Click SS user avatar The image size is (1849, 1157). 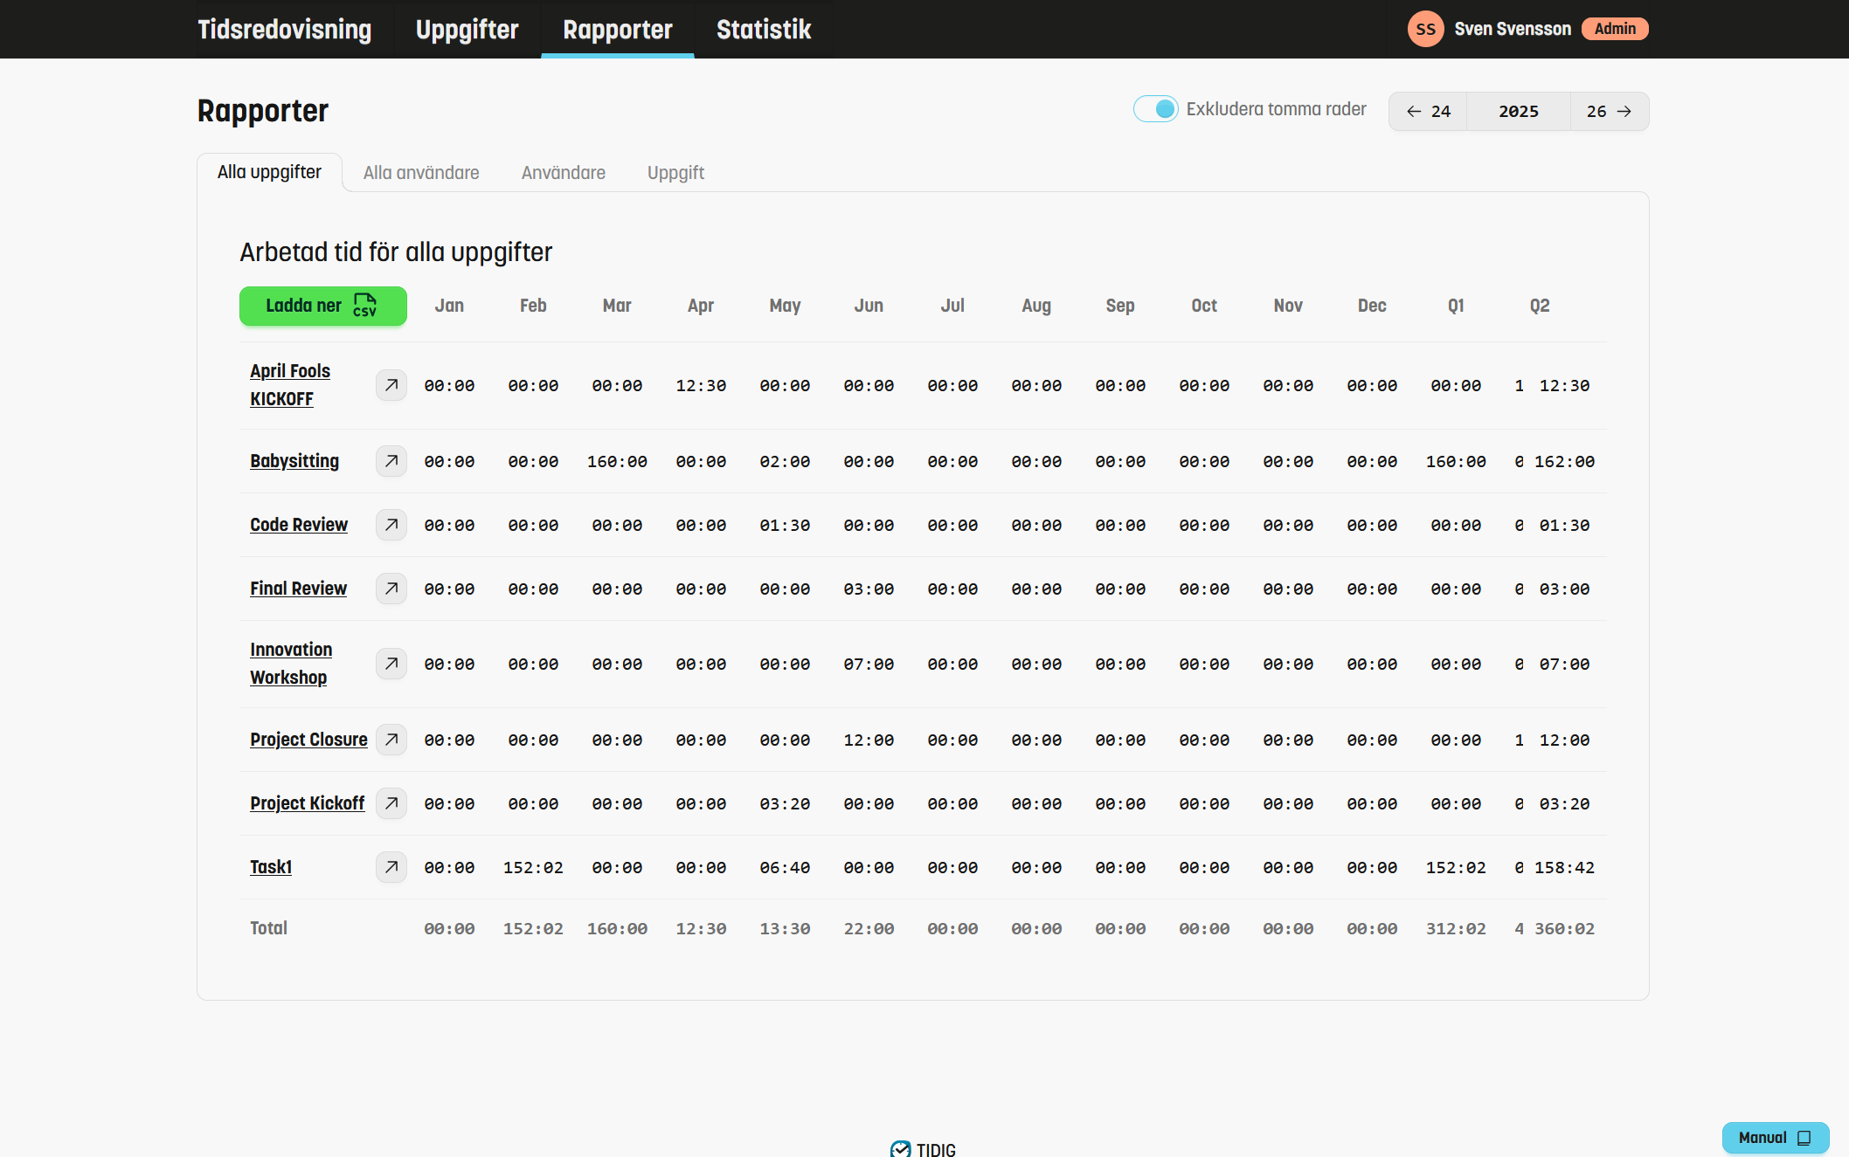tap(1425, 29)
